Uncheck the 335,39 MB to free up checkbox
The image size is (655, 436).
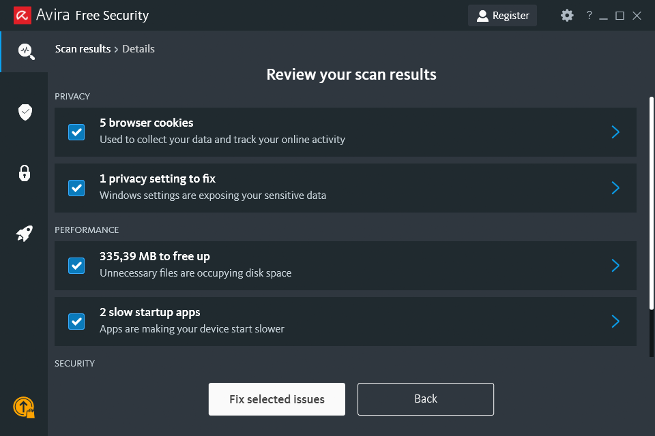(x=76, y=266)
